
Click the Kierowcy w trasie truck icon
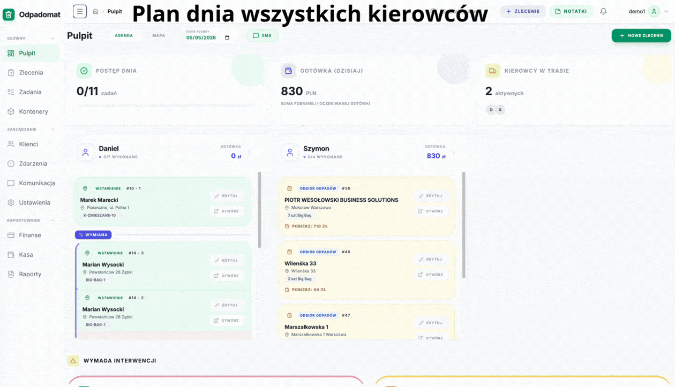coord(492,71)
